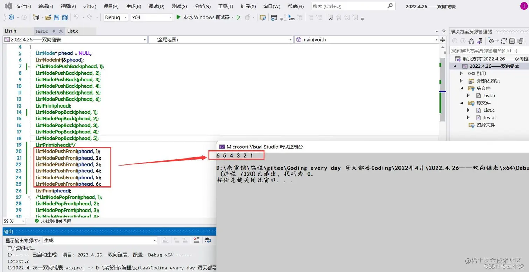Open the main(void) member dropdown

[x=367, y=39]
